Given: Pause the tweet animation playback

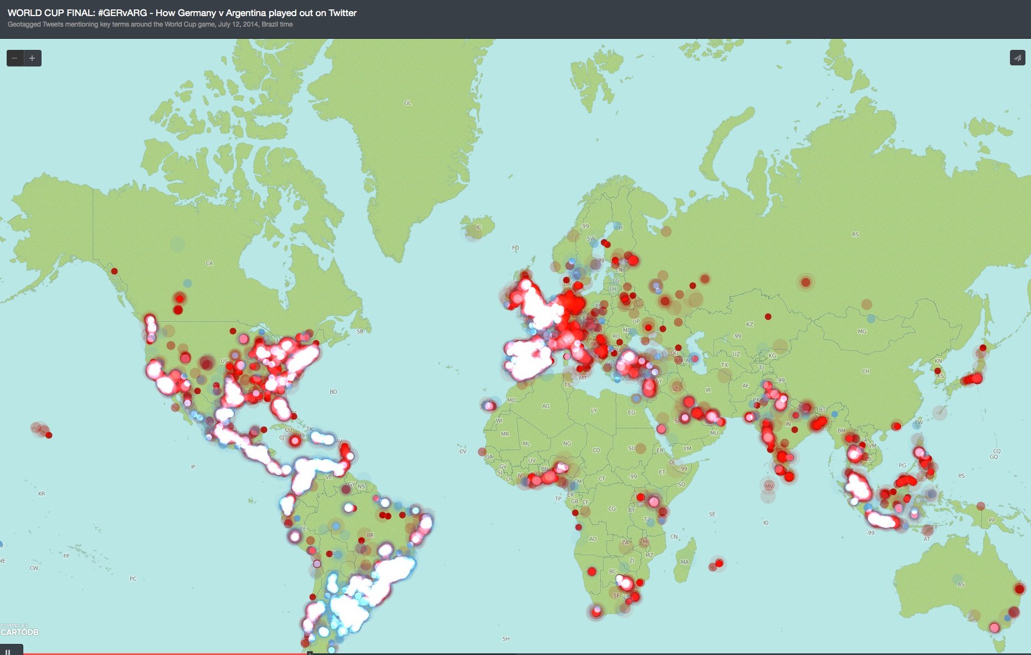Looking at the screenshot, I should (x=8, y=652).
